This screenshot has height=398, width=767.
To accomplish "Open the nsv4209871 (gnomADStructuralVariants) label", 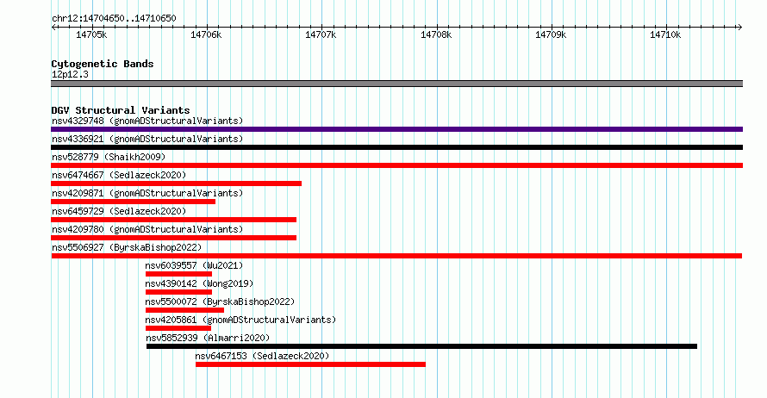I will pyautogui.click(x=147, y=193).
